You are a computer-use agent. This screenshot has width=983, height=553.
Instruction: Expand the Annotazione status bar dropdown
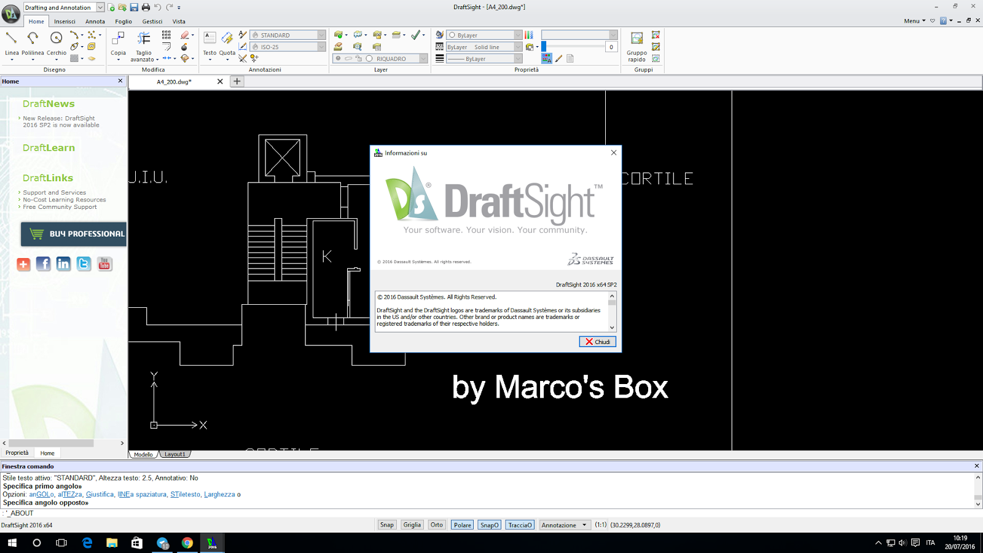tap(584, 525)
